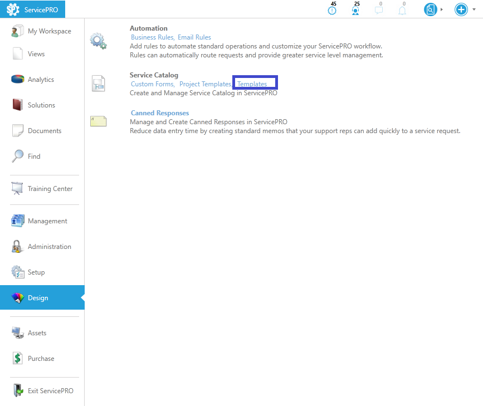Open the alerts counter showing 45
Image resolution: width=483 pixels, height=406 pixels.
tap(333, 9)
